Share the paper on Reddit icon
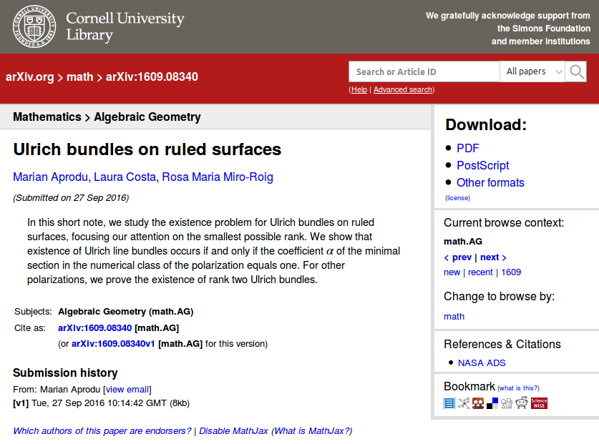Image resolution: width=599 pixels, height=444 pixels. [x=522, y=403]
